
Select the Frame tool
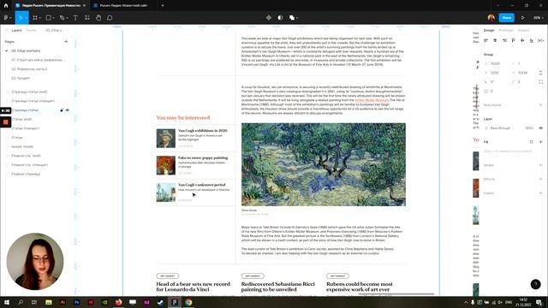[x=35, y=18]
